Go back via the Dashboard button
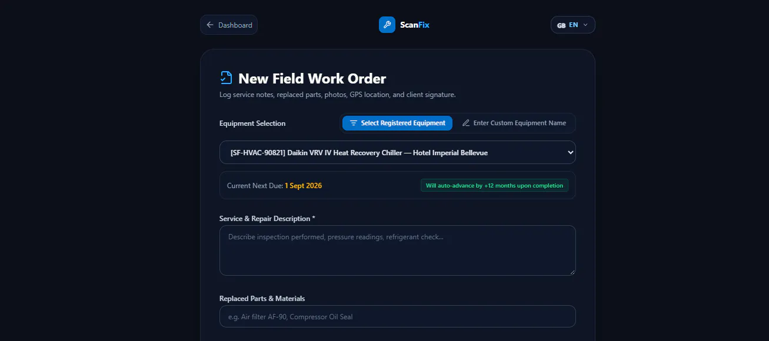Image resolution: width=769 pixels, height=341 pixels. point(229,25)
